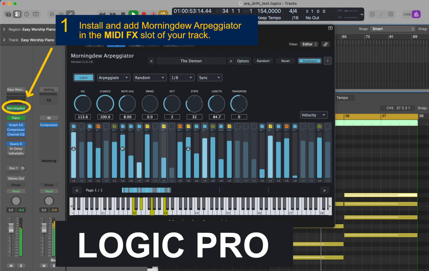Open the Random pattern dropdown
Screen dimensions: 429x271
[x=150, y=78]
